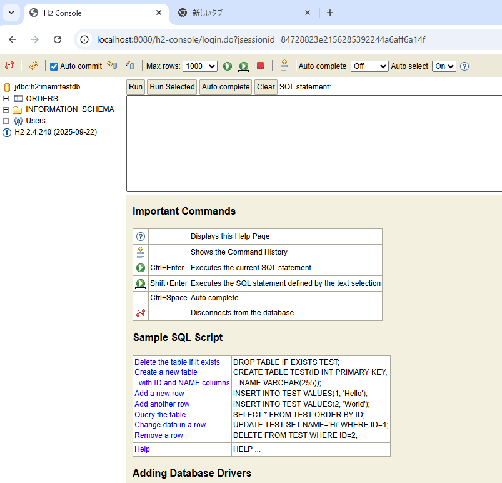Viewport: 502px width, 483px height.
Task: Open Command History from the toolbar icon
Action: 284,66
